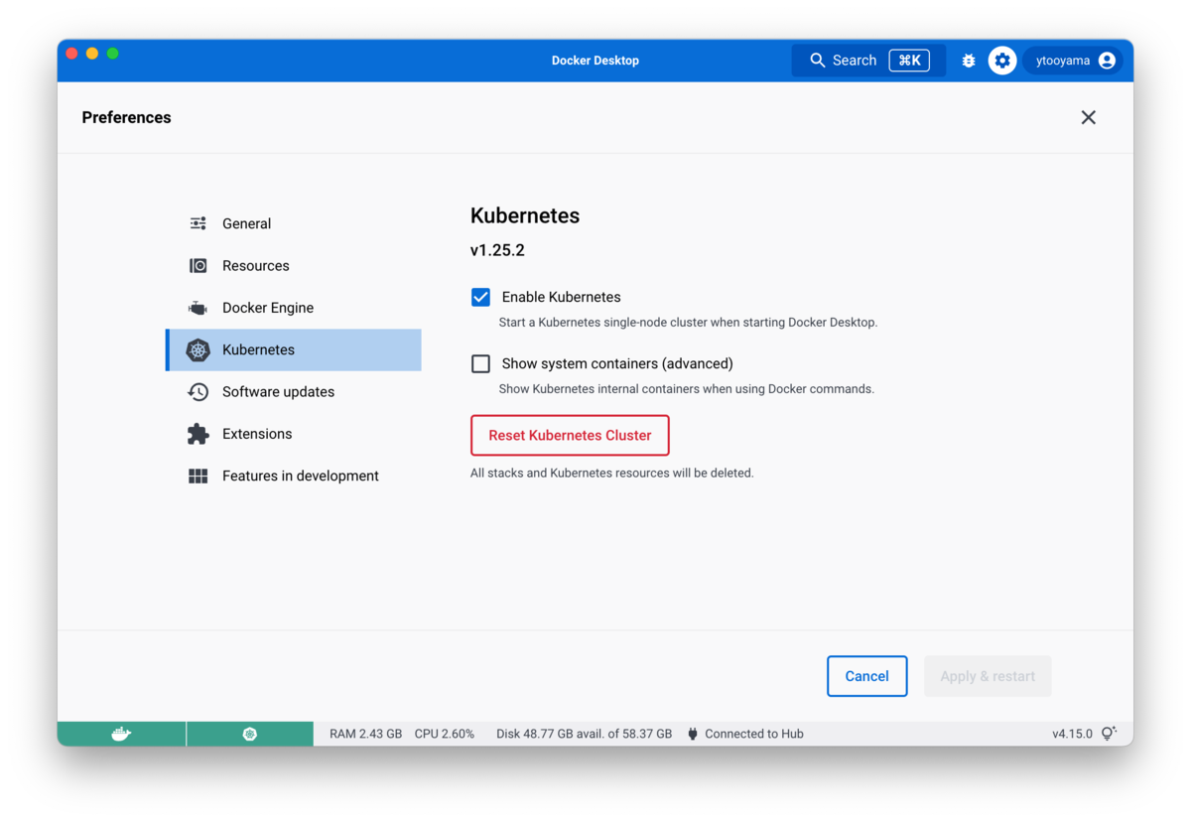The height and width of the screenshot is (822, 1191).
Task: Click the v4.15.0 version label
Action: pyautogui.click(x=1072, y=734)
